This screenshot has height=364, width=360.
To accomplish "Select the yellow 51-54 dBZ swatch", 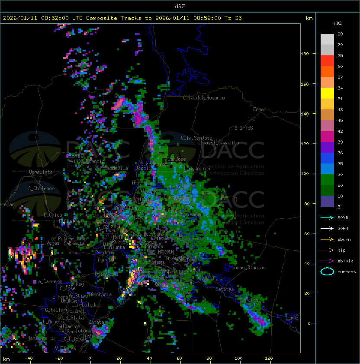I will 327,93.
